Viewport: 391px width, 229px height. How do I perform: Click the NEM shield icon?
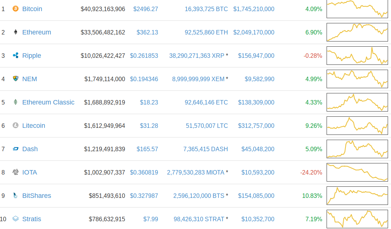click(x=15, y=79)
